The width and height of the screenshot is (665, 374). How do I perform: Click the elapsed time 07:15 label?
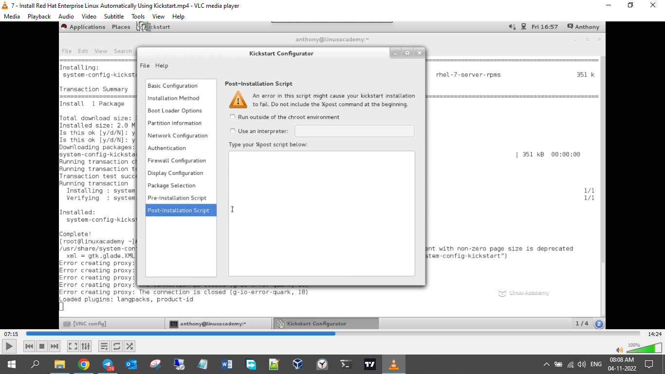pyautogui.click(x=11, y=334)
